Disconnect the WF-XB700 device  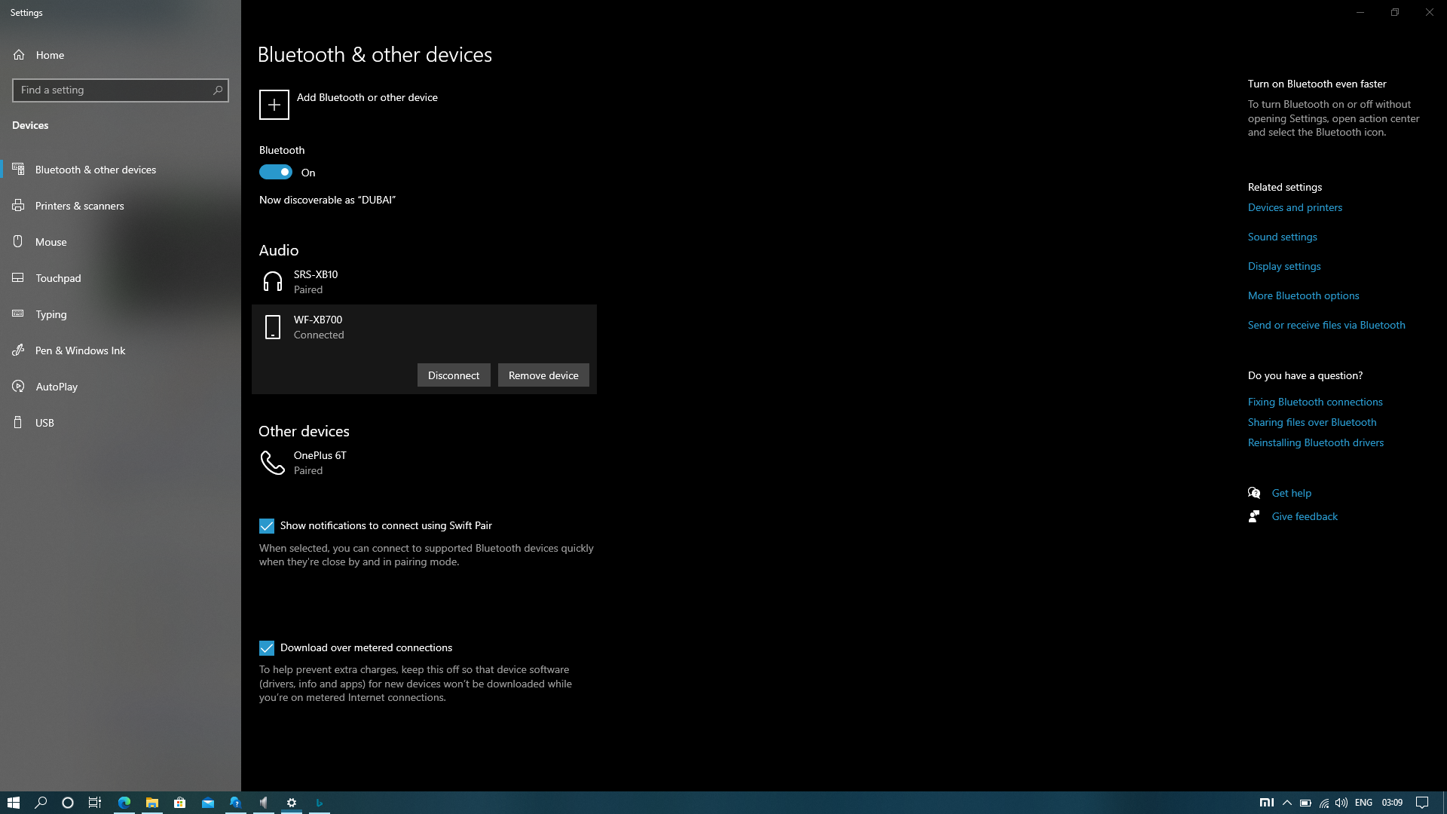pos(454,375)
